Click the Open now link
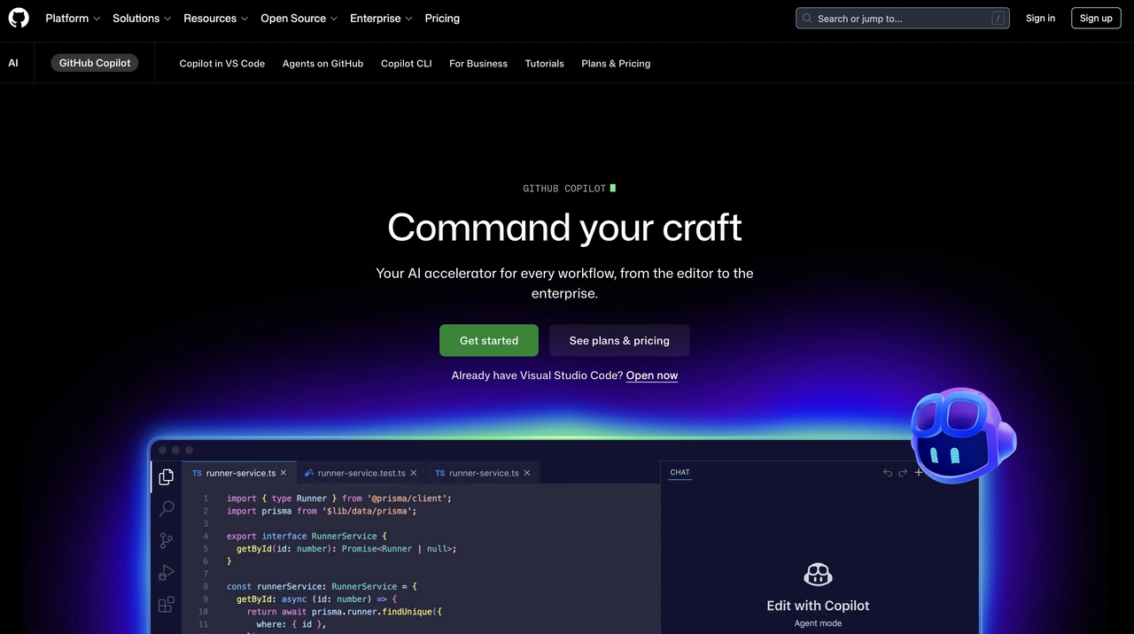This screenshot has height=634, width=1134. 652,375
